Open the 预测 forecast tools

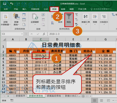pos(95,19)
